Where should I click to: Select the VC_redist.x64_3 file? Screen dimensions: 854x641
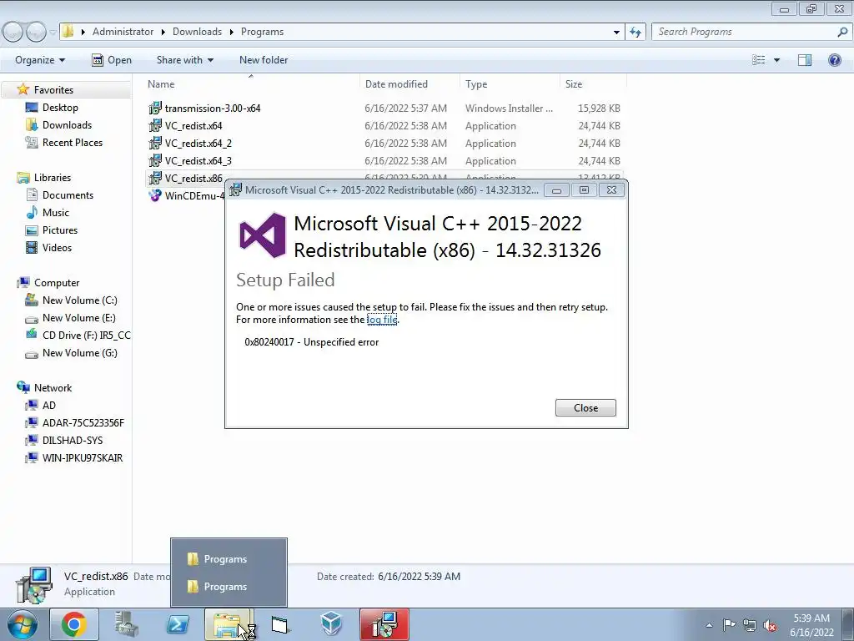(x=198, y=160)
